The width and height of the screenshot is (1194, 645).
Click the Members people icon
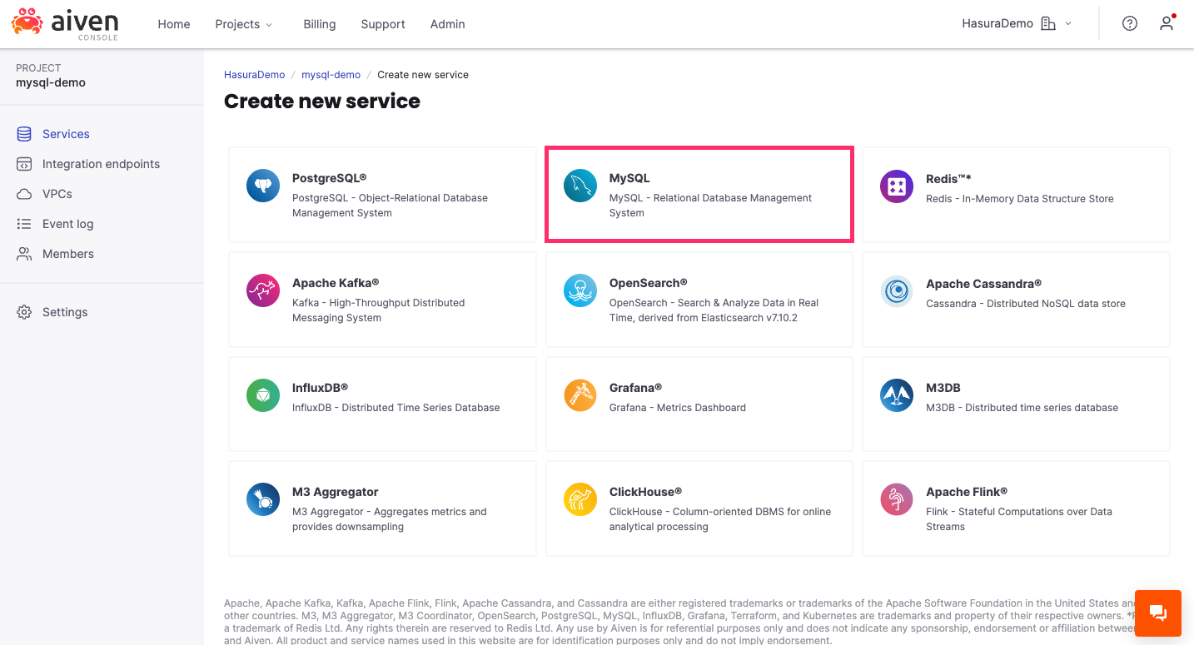tap(24, 254)
